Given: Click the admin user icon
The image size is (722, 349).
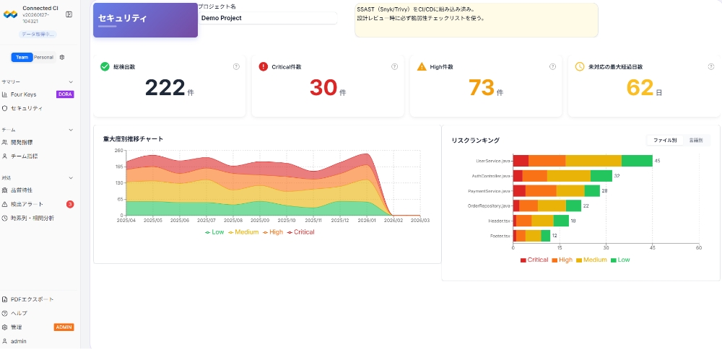Looking at the screenshot, I should click(4, 341).
